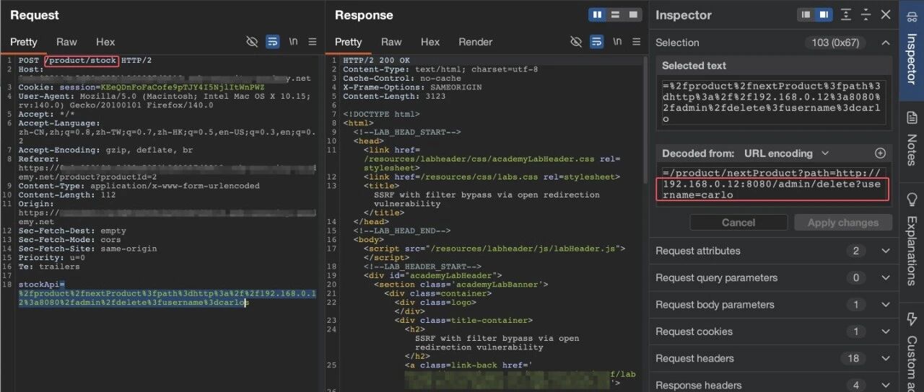The height and width of the screenshot is (392, 924).
Task: Switch Request view to Hex tab
Action: click(x=105, y=42)
